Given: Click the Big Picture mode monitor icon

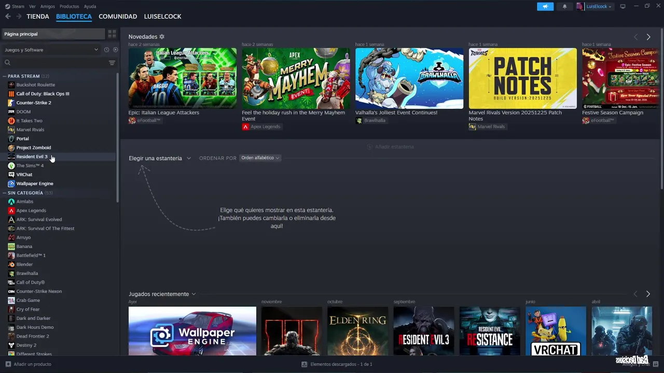Looking at the screenshot, I should (622, 6).
